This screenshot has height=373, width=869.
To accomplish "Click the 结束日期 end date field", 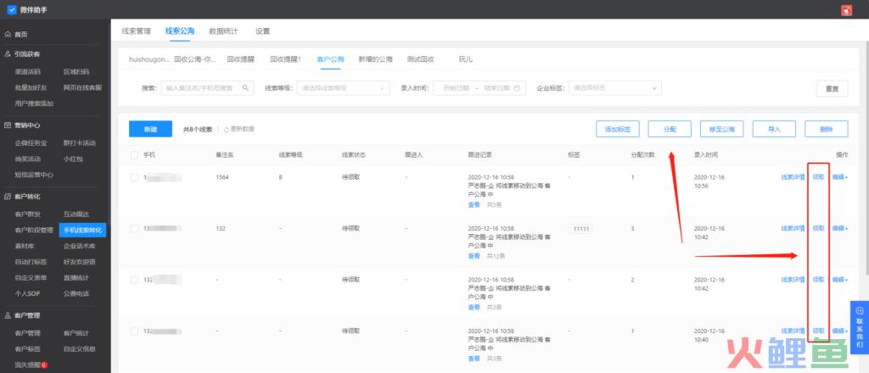I will [x=496, y=88].
